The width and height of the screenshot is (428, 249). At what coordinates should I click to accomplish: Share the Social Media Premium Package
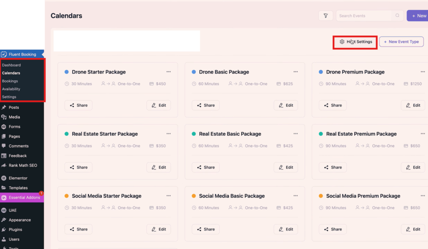333,229
